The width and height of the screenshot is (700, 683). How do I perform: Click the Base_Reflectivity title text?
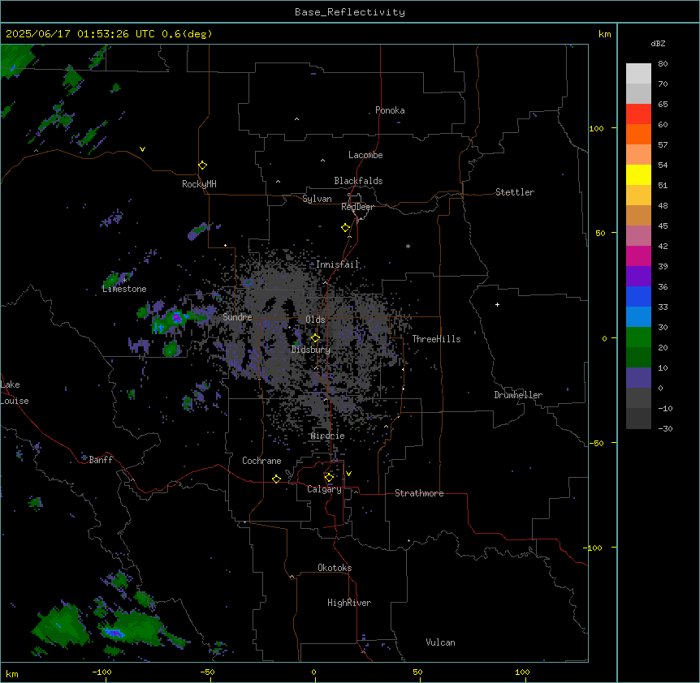[x=350, y=12]
